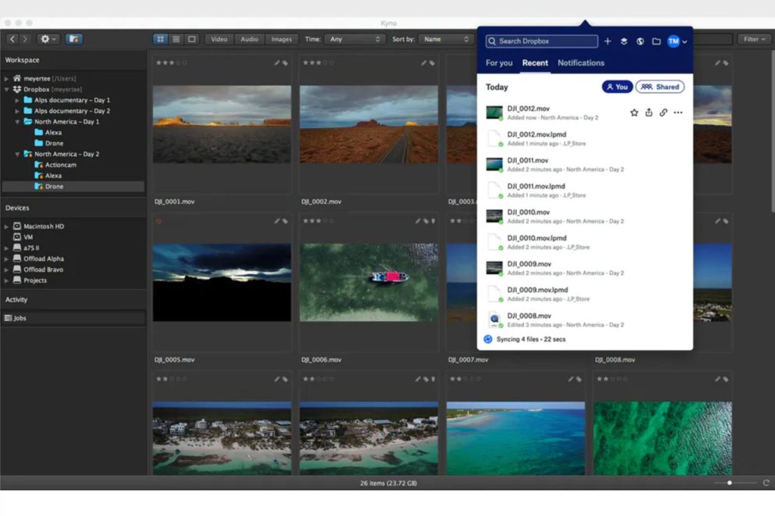Toggle the Video filter
Screen dimensions: 775x516
click(219, 39)
